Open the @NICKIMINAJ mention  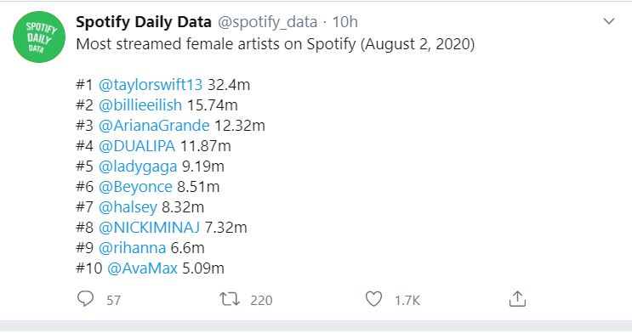tap(149, 228)
